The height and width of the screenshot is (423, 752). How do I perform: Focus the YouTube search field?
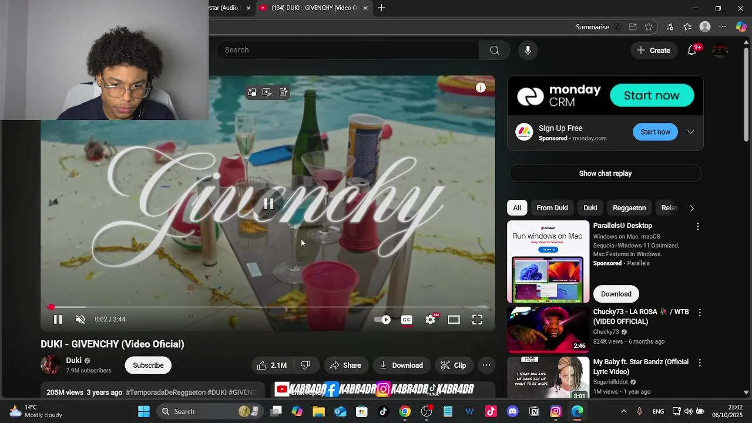point(348,50)
